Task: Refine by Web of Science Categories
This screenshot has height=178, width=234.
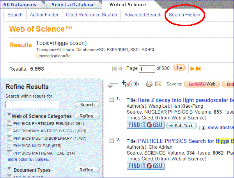Action: click(x=87, y=116)
